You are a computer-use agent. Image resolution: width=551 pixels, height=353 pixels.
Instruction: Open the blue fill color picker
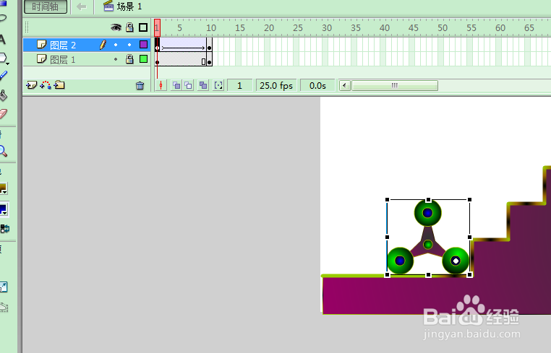pos(4,209)
